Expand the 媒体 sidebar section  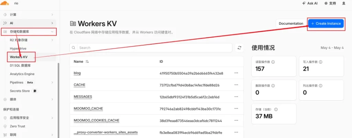[28, 99]
